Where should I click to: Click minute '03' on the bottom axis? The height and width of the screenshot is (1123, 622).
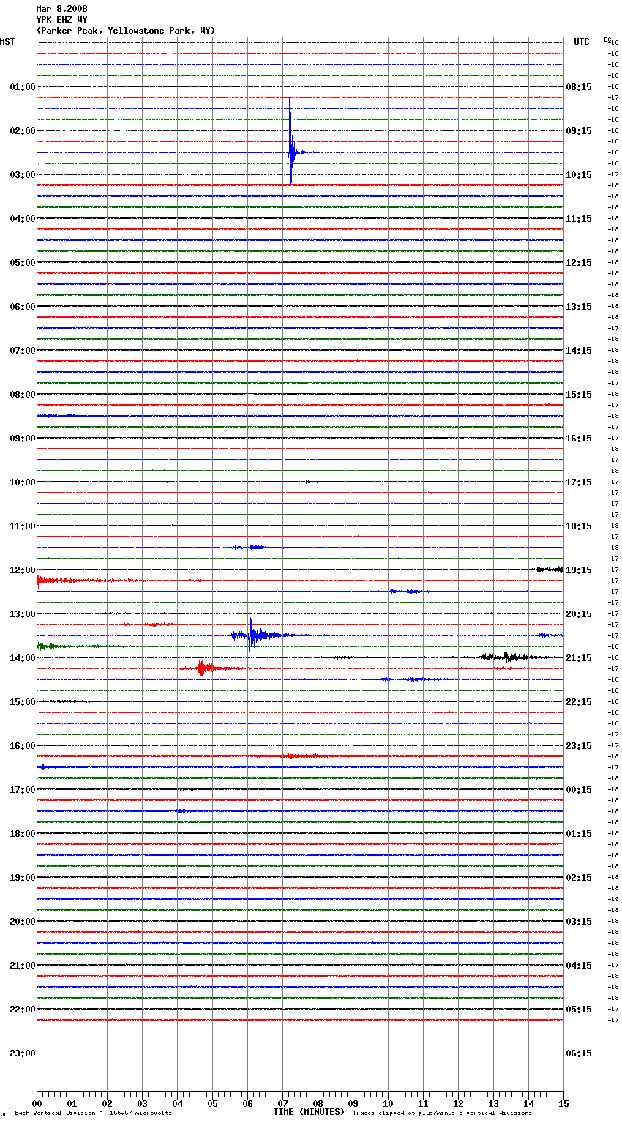pos(142,1103)
